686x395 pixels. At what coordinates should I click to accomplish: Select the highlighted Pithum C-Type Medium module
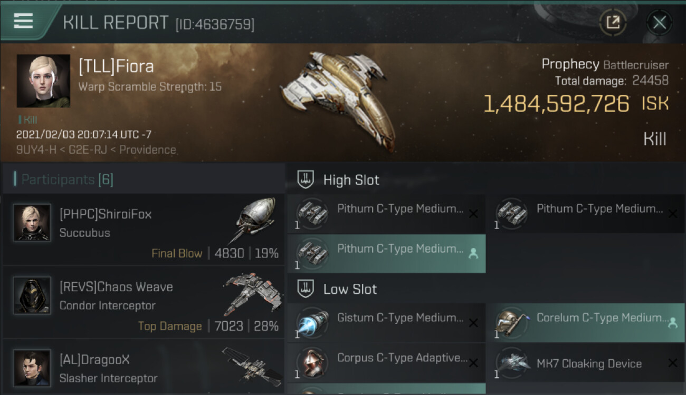click(x=386, y=254)
